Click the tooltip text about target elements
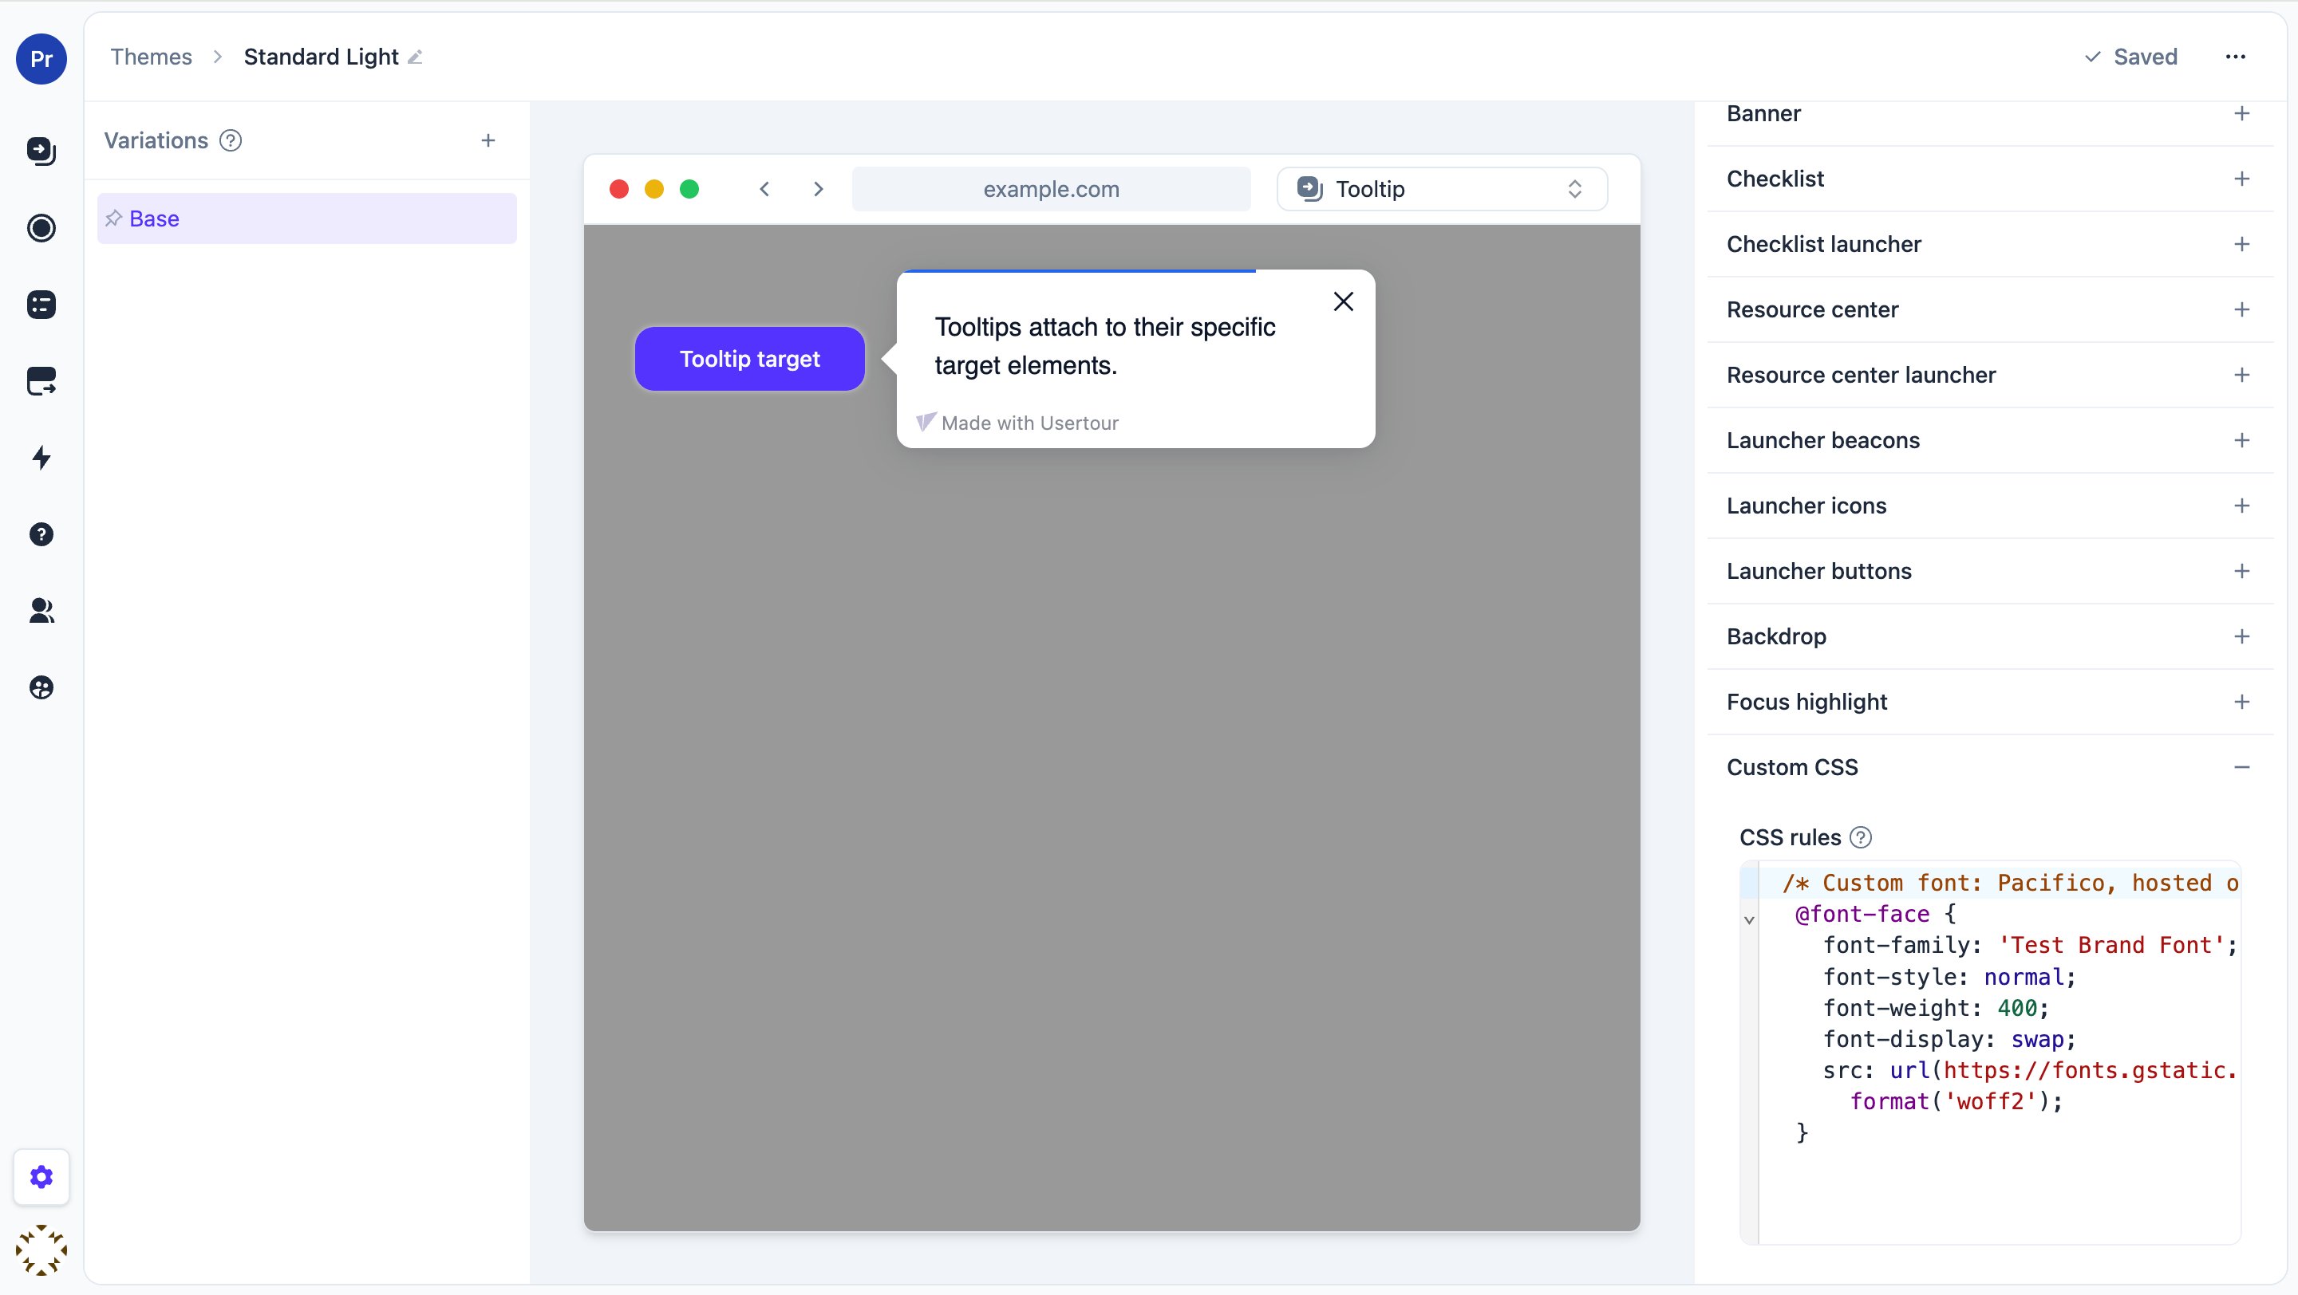Screen dimensions: 2298x1295 1104,346
